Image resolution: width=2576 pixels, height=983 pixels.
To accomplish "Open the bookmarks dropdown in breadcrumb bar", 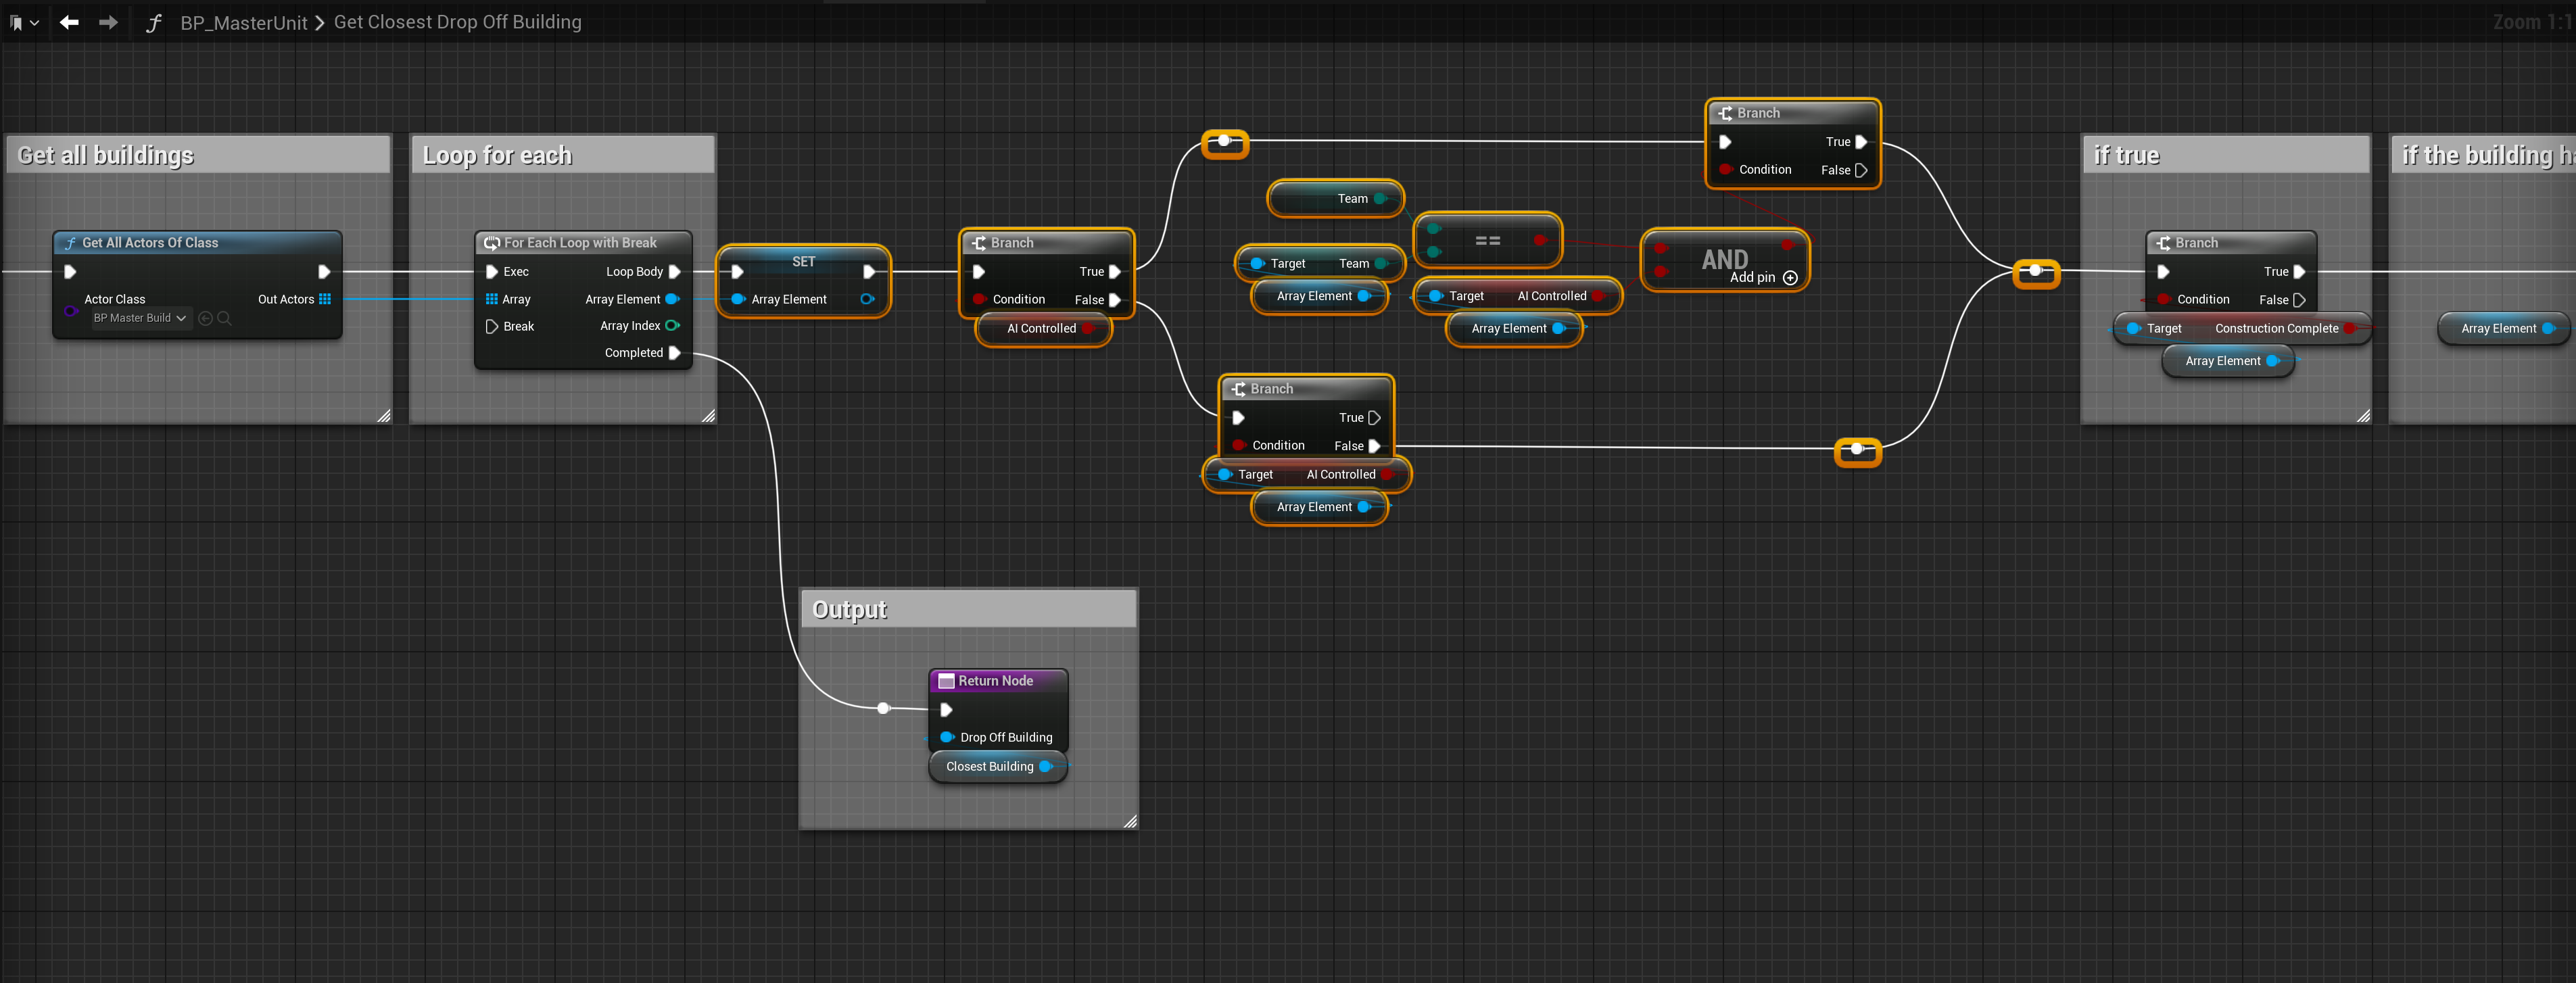I will [x=24, y=22].
